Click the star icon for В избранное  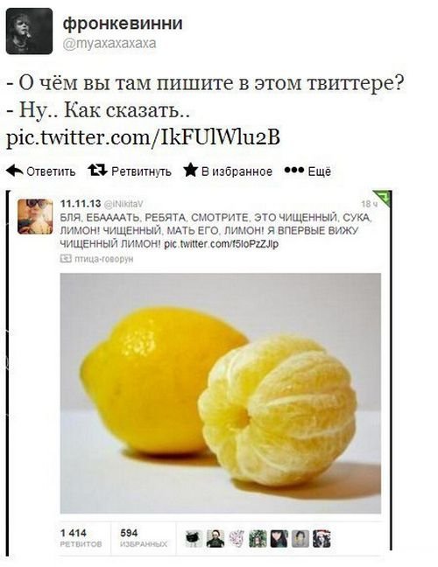[190, 170]
